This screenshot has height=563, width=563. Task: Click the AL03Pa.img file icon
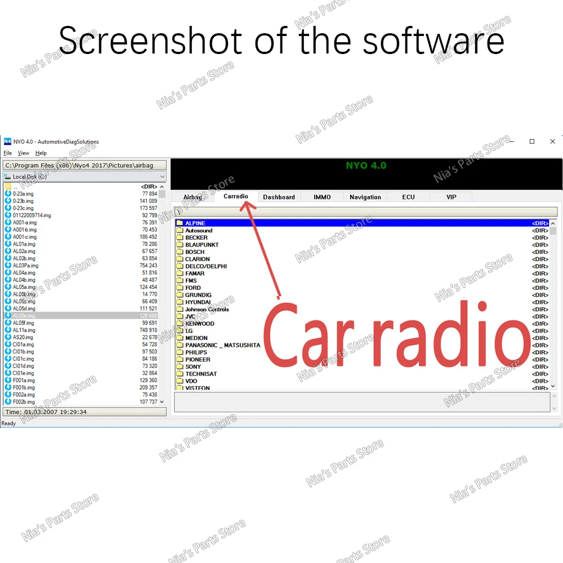[x=8, y=265]
